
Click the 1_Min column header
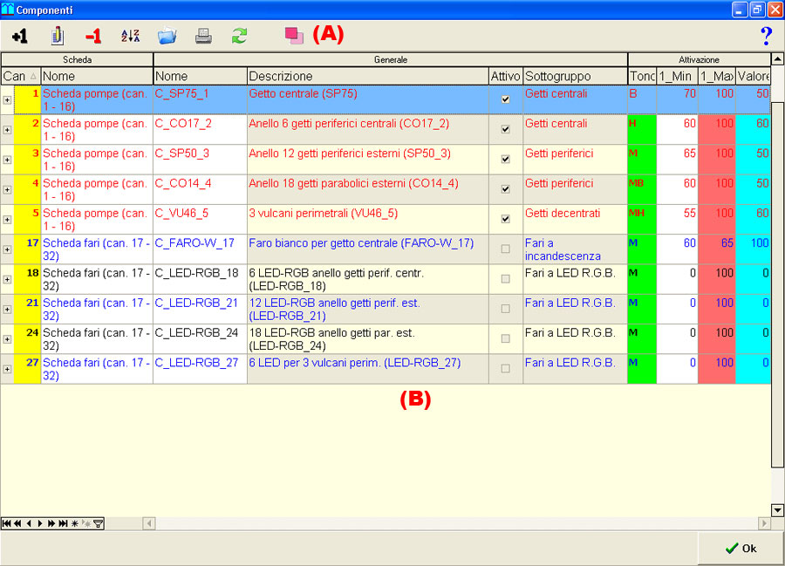tap(676, 76)
